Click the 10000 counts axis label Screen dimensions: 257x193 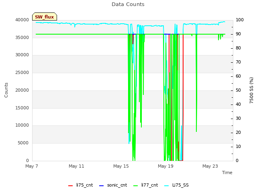[22, 125]
